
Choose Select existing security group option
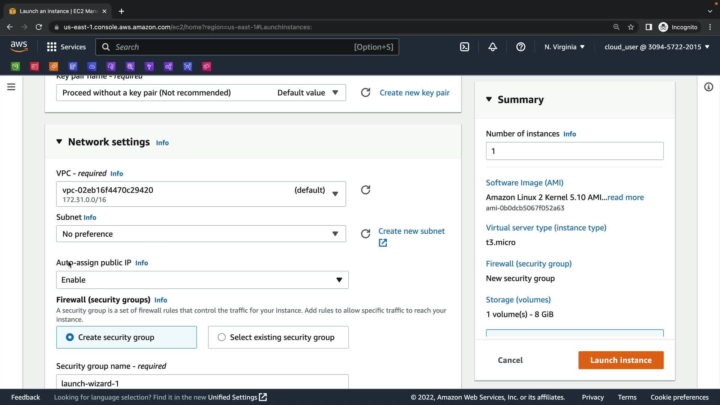pos(222,337)
